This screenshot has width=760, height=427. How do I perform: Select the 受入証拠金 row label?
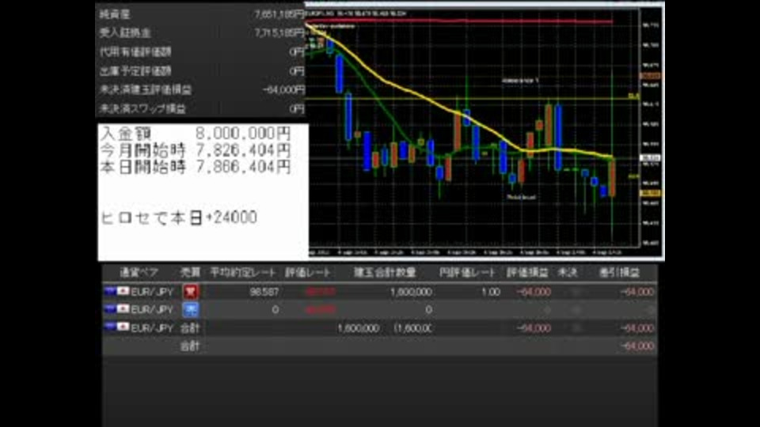tap(125, 33)
